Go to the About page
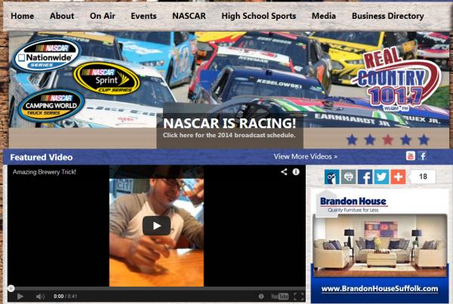The height and width of the screenshot is (304, 453). 62,16
